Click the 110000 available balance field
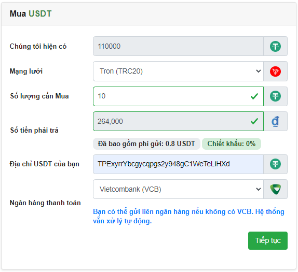The image size is (298, 272). coord(178,46)
